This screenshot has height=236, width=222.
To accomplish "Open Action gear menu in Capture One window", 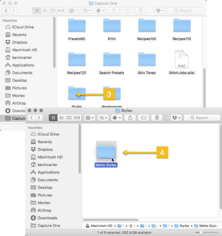I will point(100,11).
